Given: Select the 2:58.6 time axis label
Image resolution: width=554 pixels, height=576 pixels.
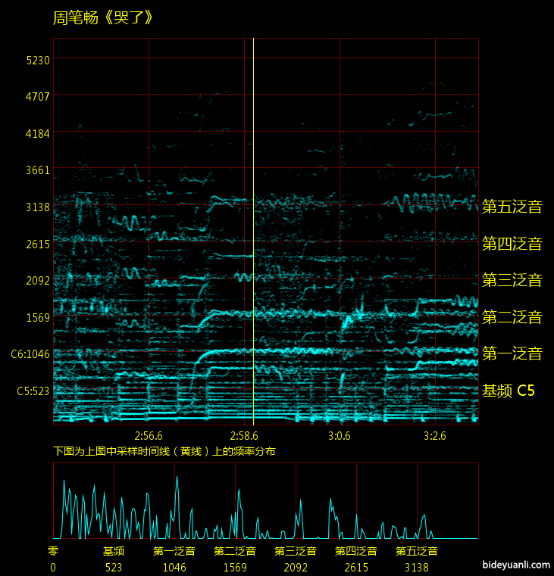Looking at the screenshot, I should 244,436.
